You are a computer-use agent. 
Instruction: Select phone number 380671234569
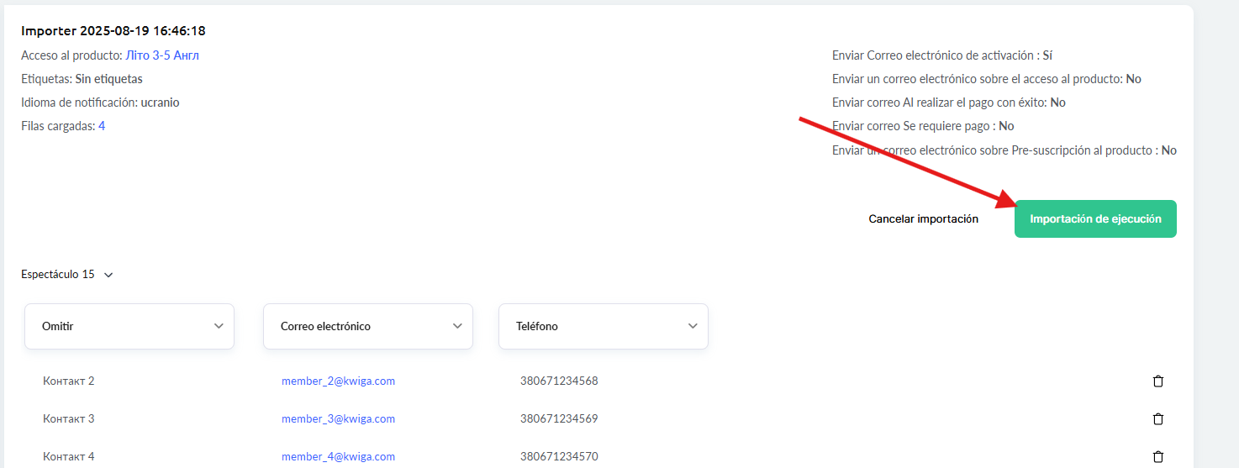[x=559, y=419]
